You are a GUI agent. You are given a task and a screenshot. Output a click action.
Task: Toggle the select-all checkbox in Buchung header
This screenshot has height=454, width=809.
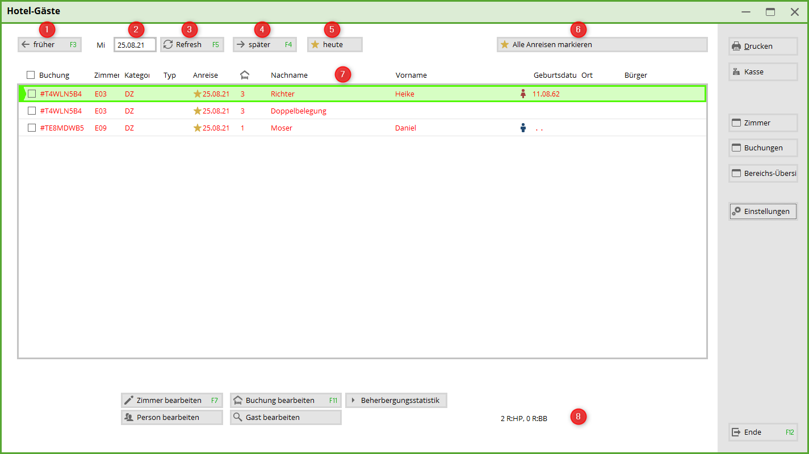coord(31,75)
